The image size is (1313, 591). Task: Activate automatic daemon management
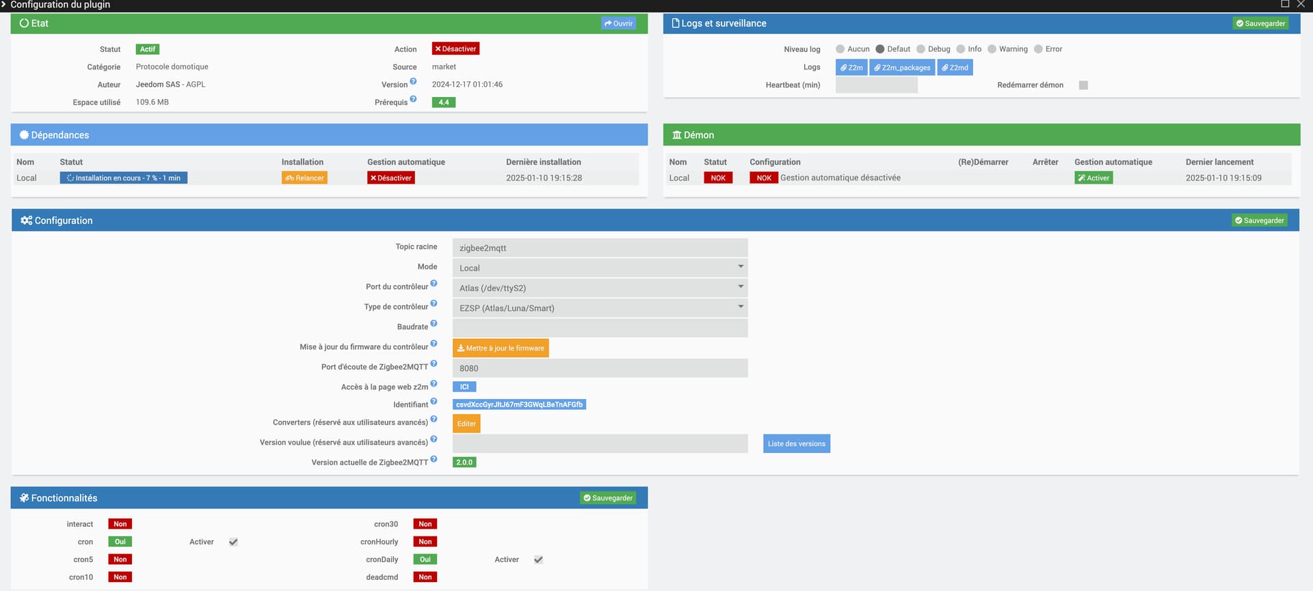(x=1093, y=178)
